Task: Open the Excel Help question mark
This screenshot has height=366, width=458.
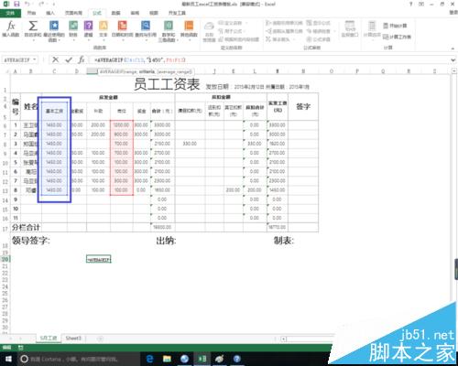Action: click(x=411, y=4)
